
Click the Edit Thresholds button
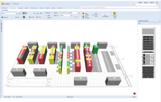(105, 16)
